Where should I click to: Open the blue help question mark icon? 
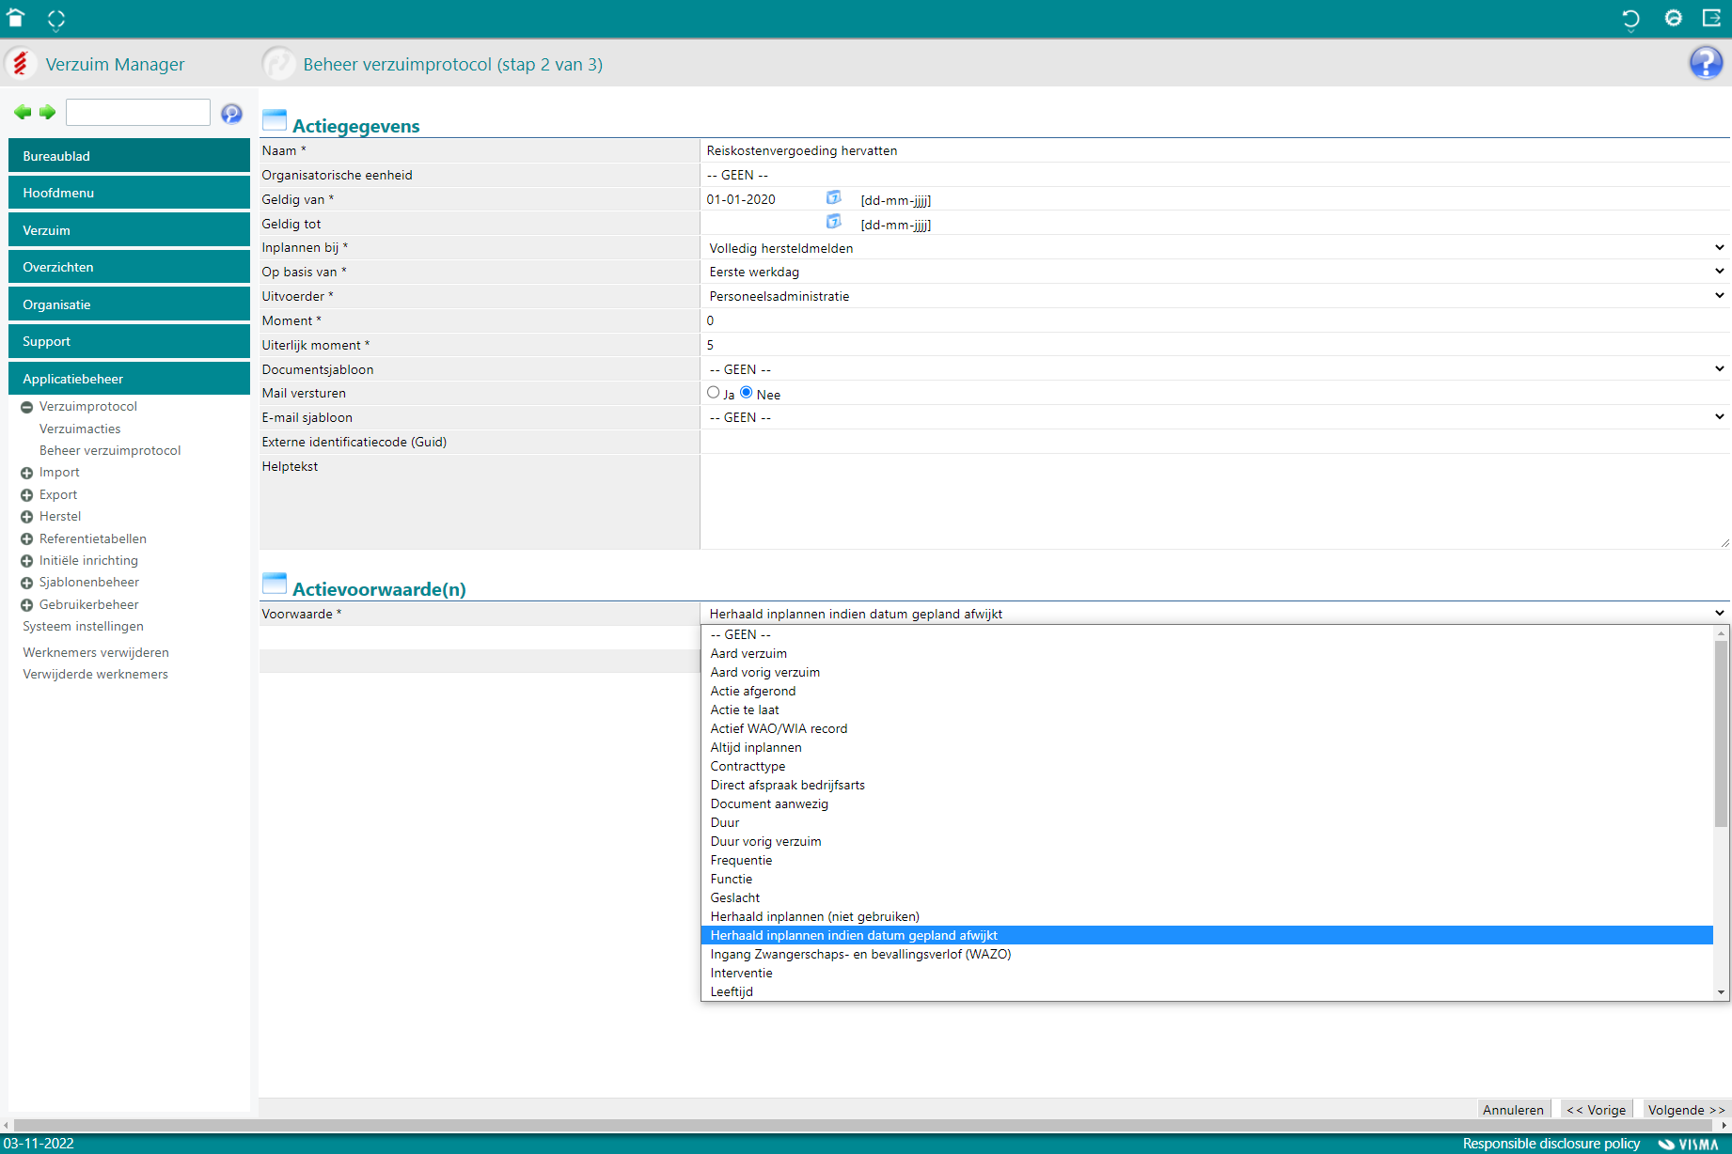1706,63
